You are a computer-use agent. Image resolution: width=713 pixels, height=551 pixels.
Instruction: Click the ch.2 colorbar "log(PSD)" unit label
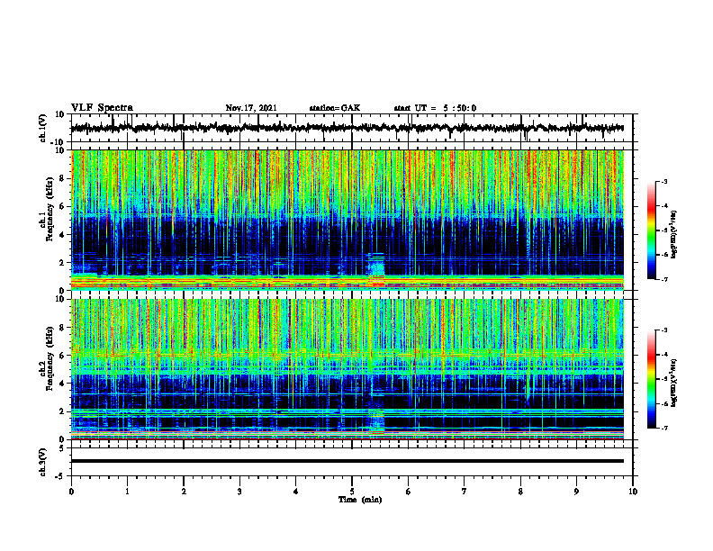(674, 384)
